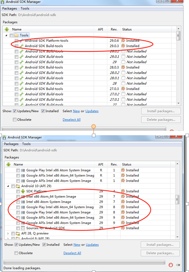Tick checkbox for Android SDK Build-tools 28.0.3
The height and width of the screenshot is (272, 189).
click(x=16, y=67)
